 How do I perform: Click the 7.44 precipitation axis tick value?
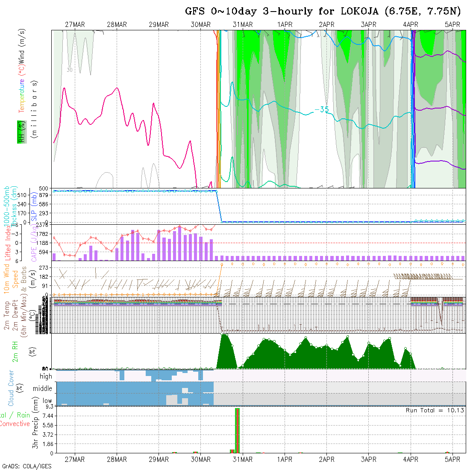click(45, 416)
